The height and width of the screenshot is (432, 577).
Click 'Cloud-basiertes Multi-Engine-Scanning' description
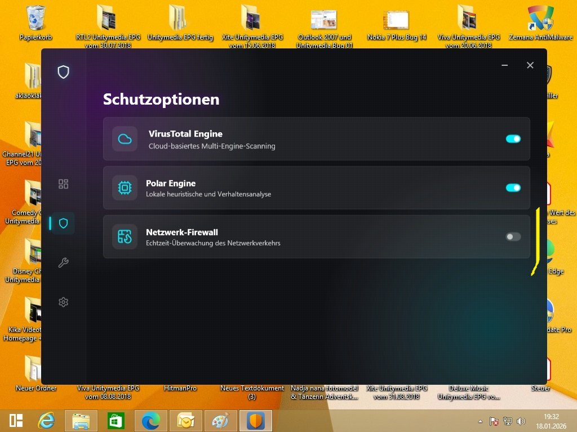pyautogui.click(x=212, y=146)
